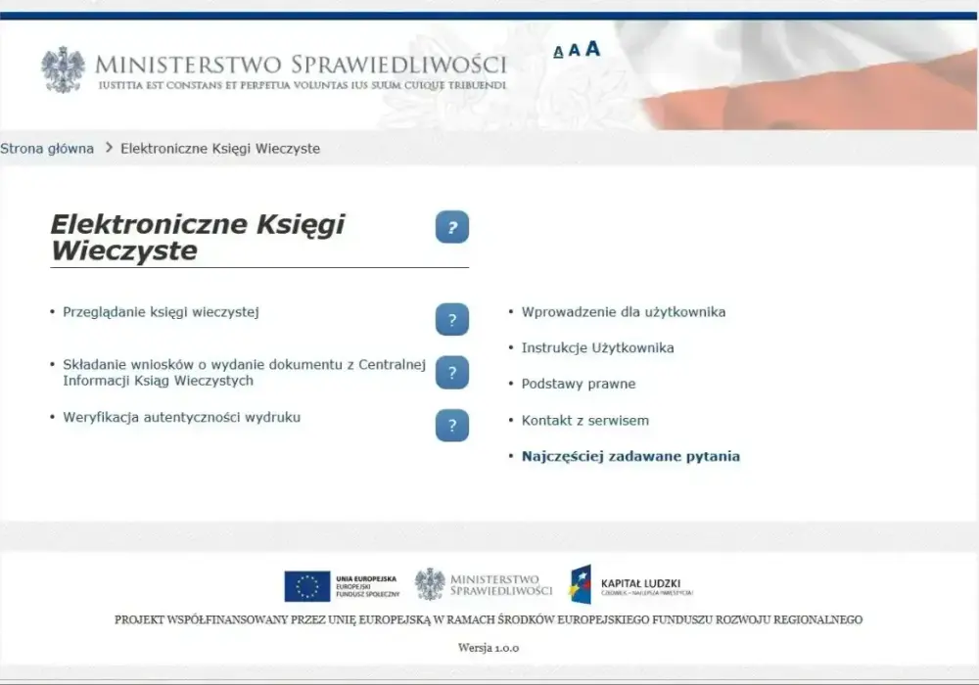Viewport: 979px width, 685px height.
Task: Open help icon next to Elektroniczne Księgi Wieczyste heading
Action: coord(452,227)
